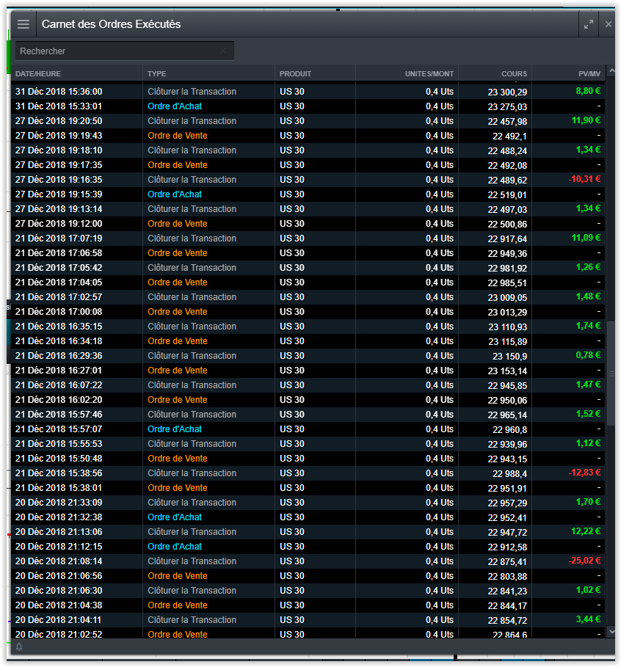Click the price 22 500,86
Screen dimensions: 621x667
pyautogui.click(x=507, y=225)
